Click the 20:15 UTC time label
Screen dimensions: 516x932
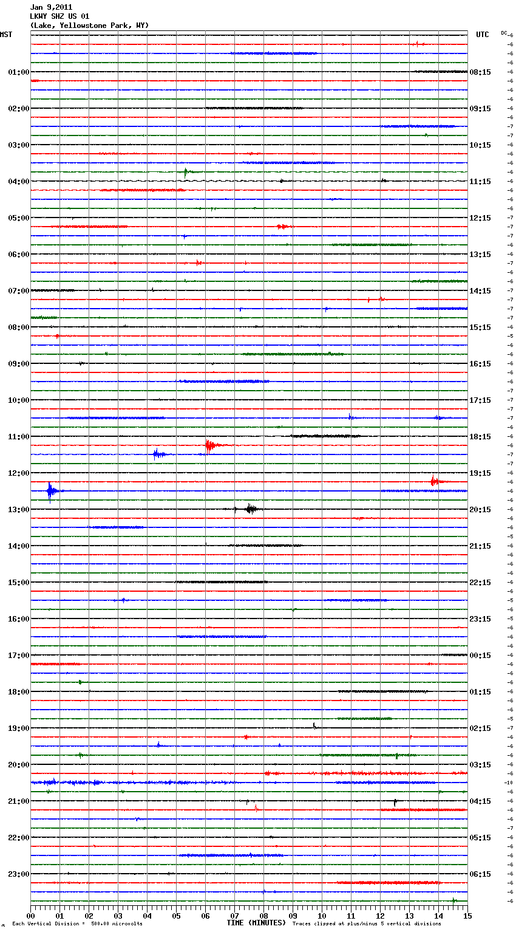480,510
